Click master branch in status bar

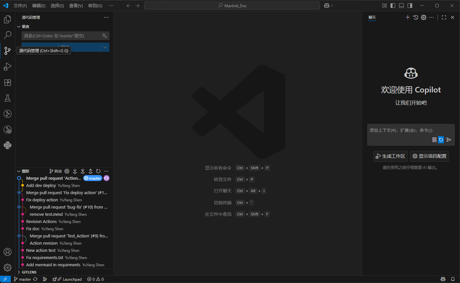click(22, 279)
